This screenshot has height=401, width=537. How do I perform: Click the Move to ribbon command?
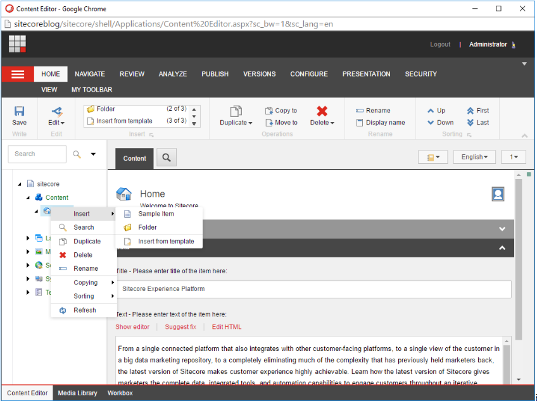pyautogui.click(x=281, y=123)
